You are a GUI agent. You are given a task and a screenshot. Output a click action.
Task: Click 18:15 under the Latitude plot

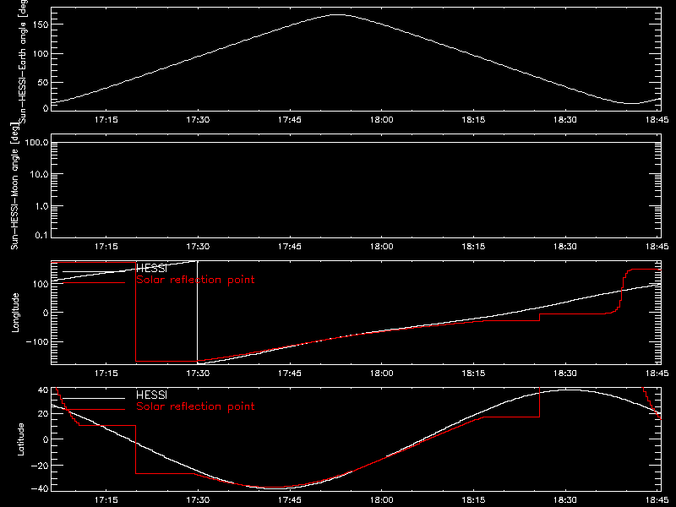click(x=473, y=499)
